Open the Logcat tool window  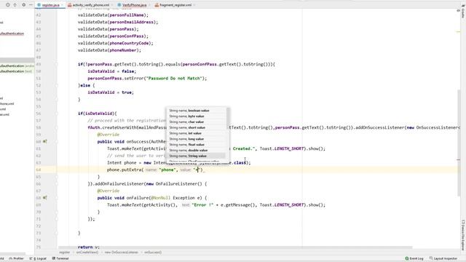click(x=38, y=258)
